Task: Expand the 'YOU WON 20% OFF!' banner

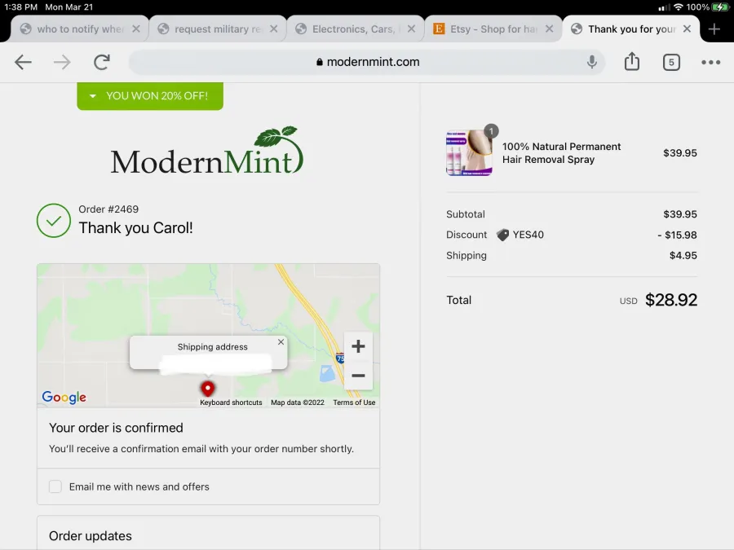Action: point(150,96)
